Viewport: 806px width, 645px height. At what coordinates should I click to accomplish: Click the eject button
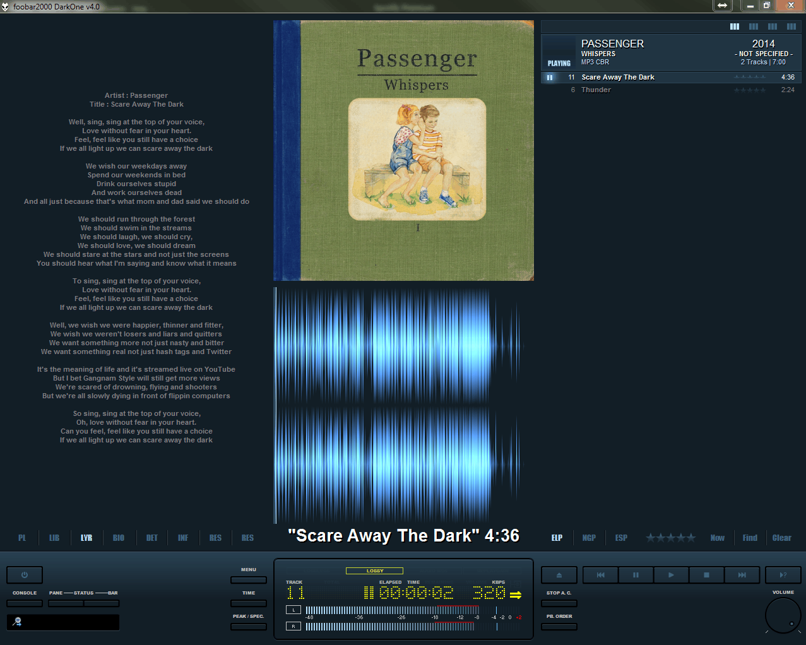(x=559, y=575)
